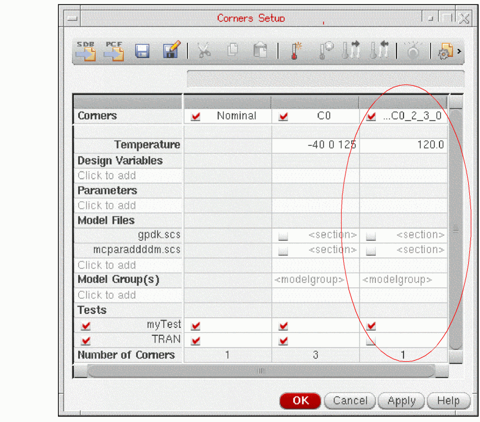Select the temperature cell -40 0 125
Screen dimensions: 480x422
pos(315,145)
